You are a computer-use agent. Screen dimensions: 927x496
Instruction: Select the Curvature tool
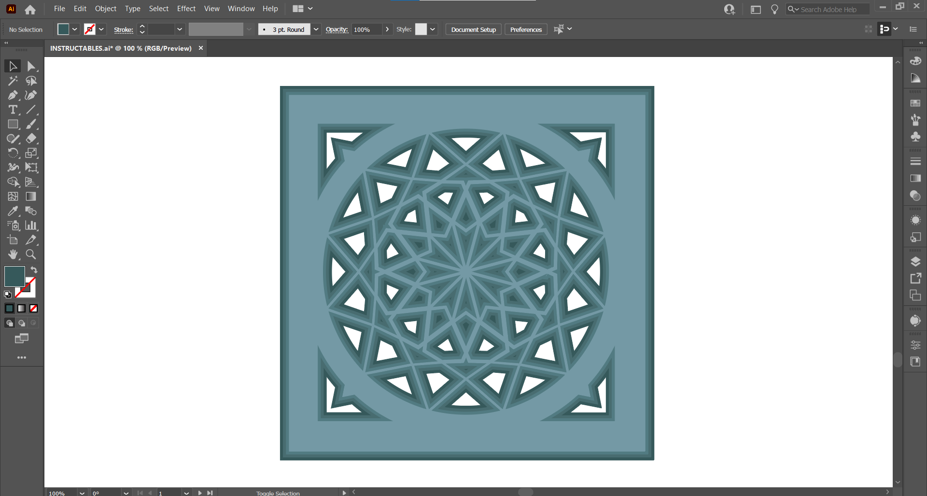(31, 95)
